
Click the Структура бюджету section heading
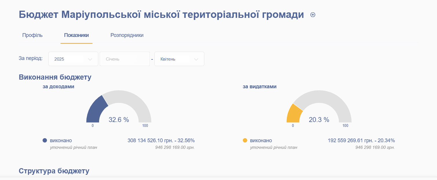coord(54,171)
